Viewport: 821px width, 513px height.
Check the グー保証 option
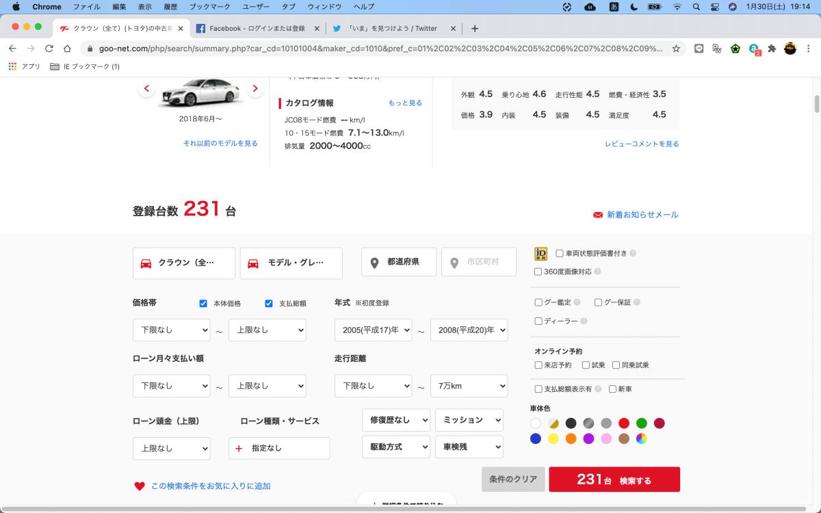point(599,302)
